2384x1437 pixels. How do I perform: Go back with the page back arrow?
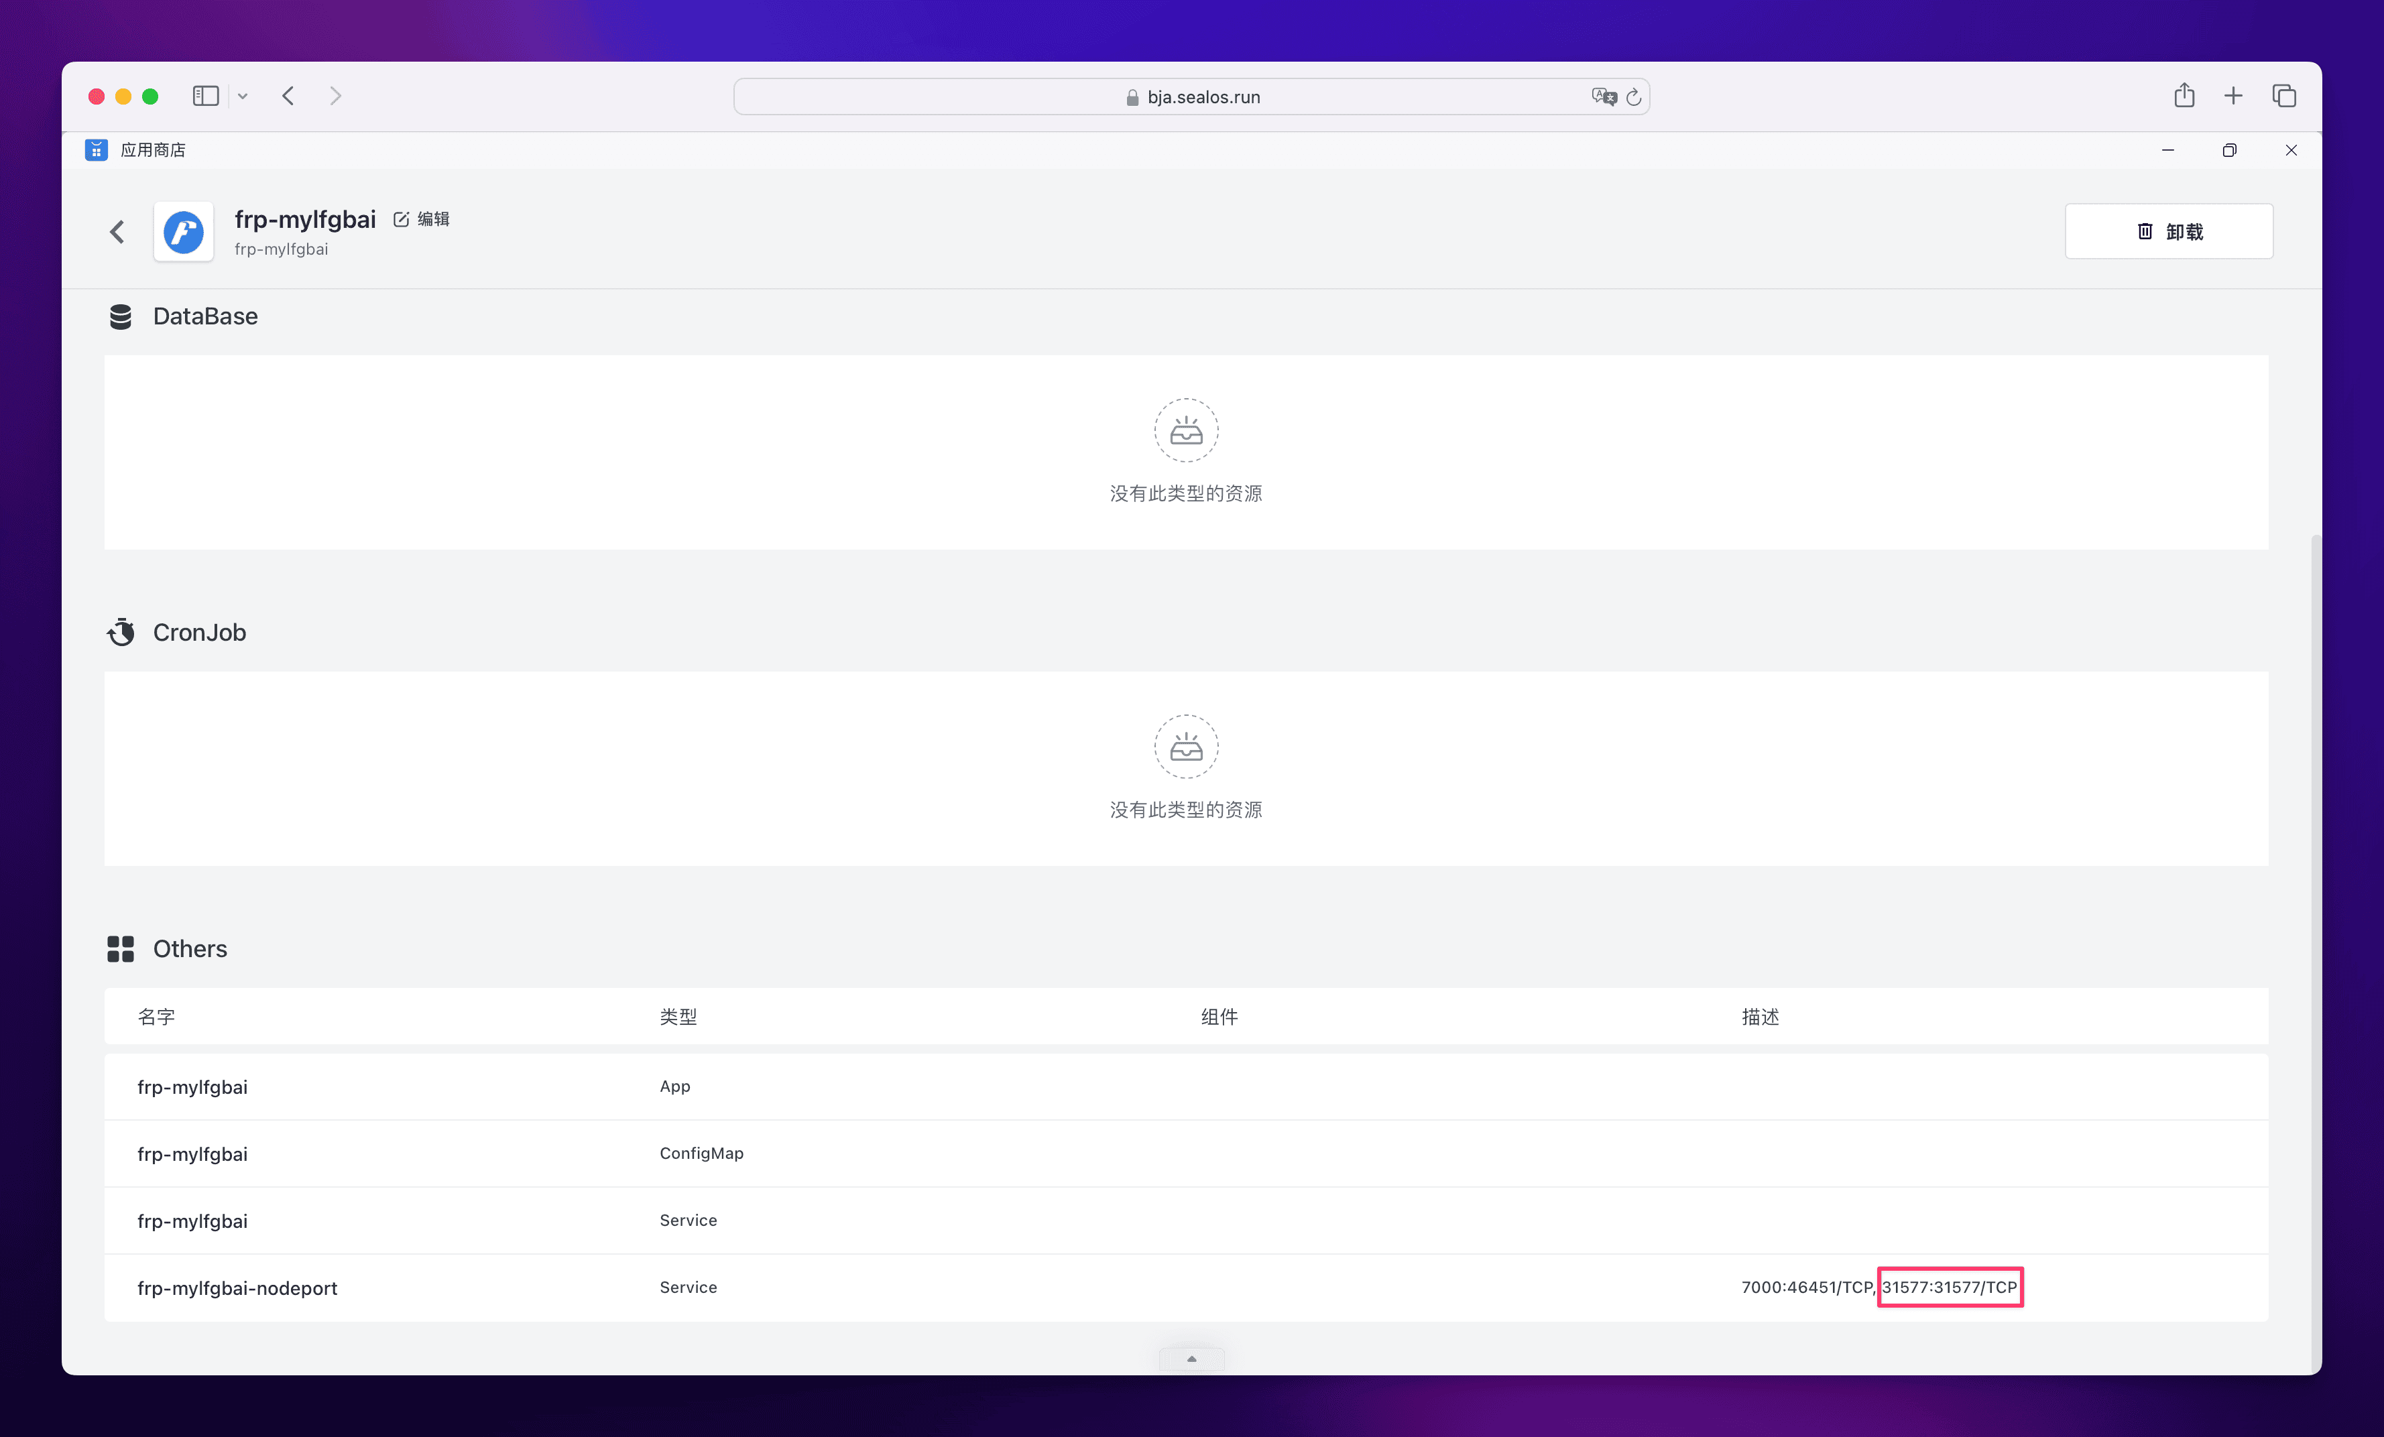point(117,232)
